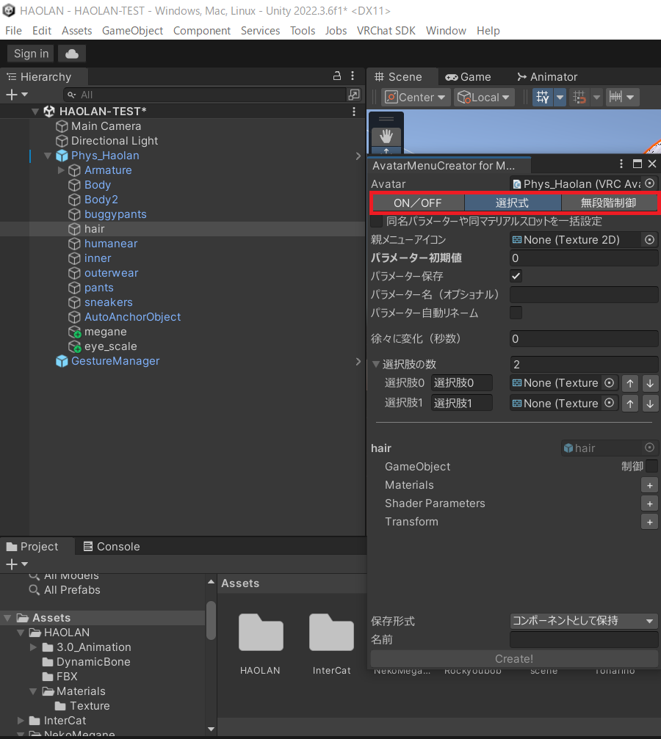Select All Prefabs filter
The height and width of the screenshot is (739, 661).
click(x=72, y=590)
